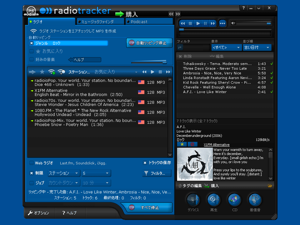
Task: Enable the 好みの音楽 checkbox
Action: point(32,59)
